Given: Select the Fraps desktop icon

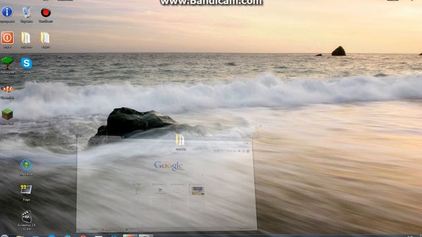Looking at the screenshot, I should (x=26, y=190).
